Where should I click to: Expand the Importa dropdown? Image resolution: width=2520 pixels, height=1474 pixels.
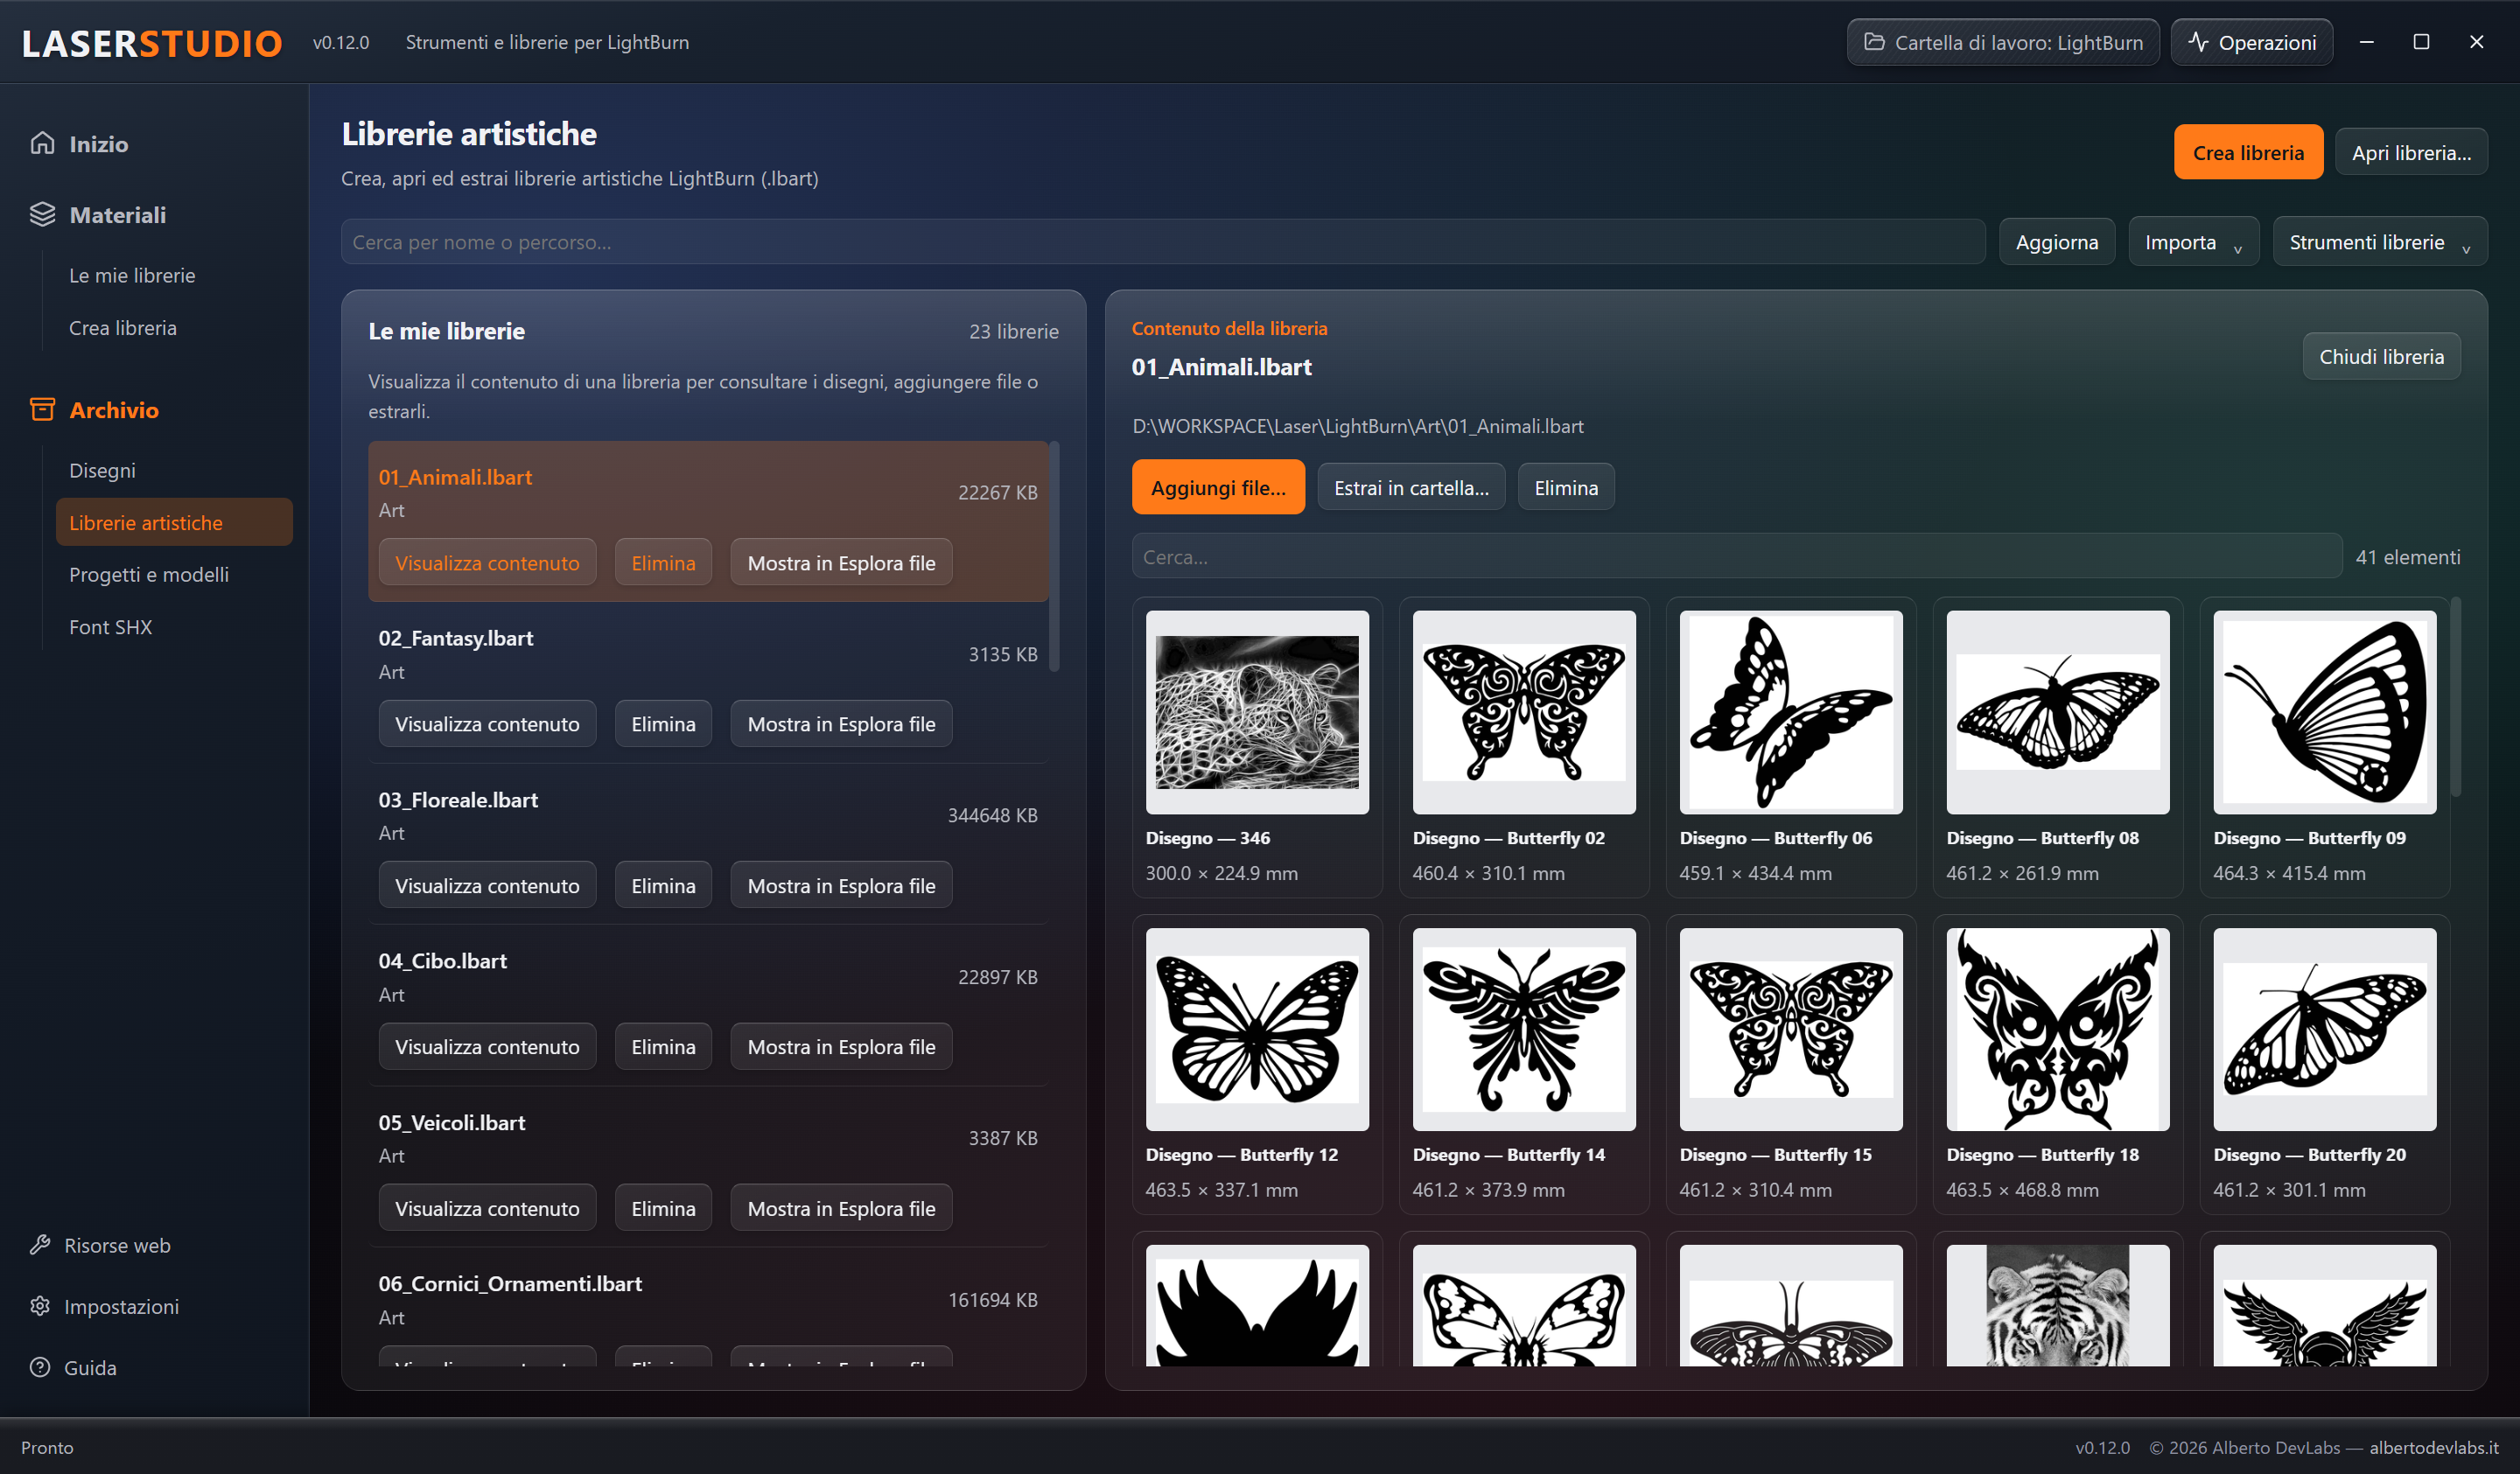point(2193,242)
